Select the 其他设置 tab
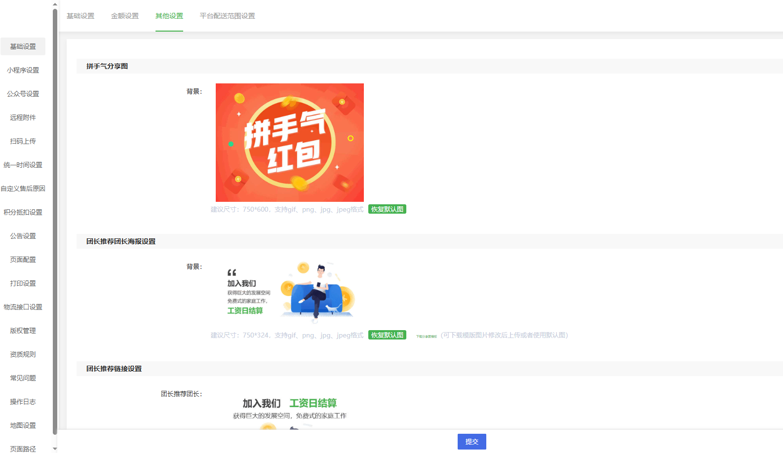Screen dimensions: 783x453 [169, 16]
